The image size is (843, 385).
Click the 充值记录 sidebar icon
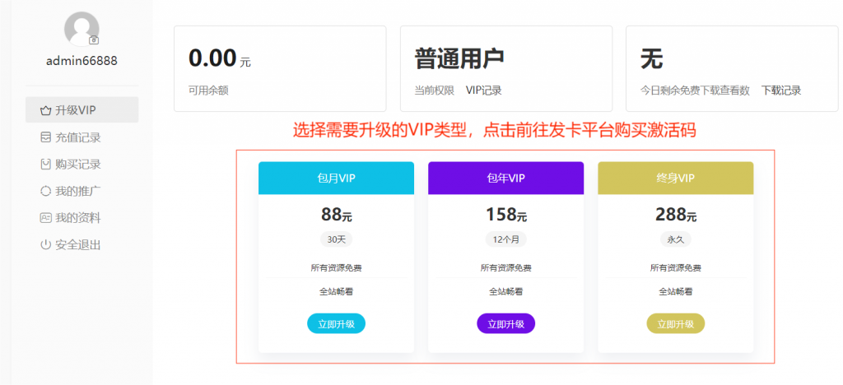pos(46,137)
